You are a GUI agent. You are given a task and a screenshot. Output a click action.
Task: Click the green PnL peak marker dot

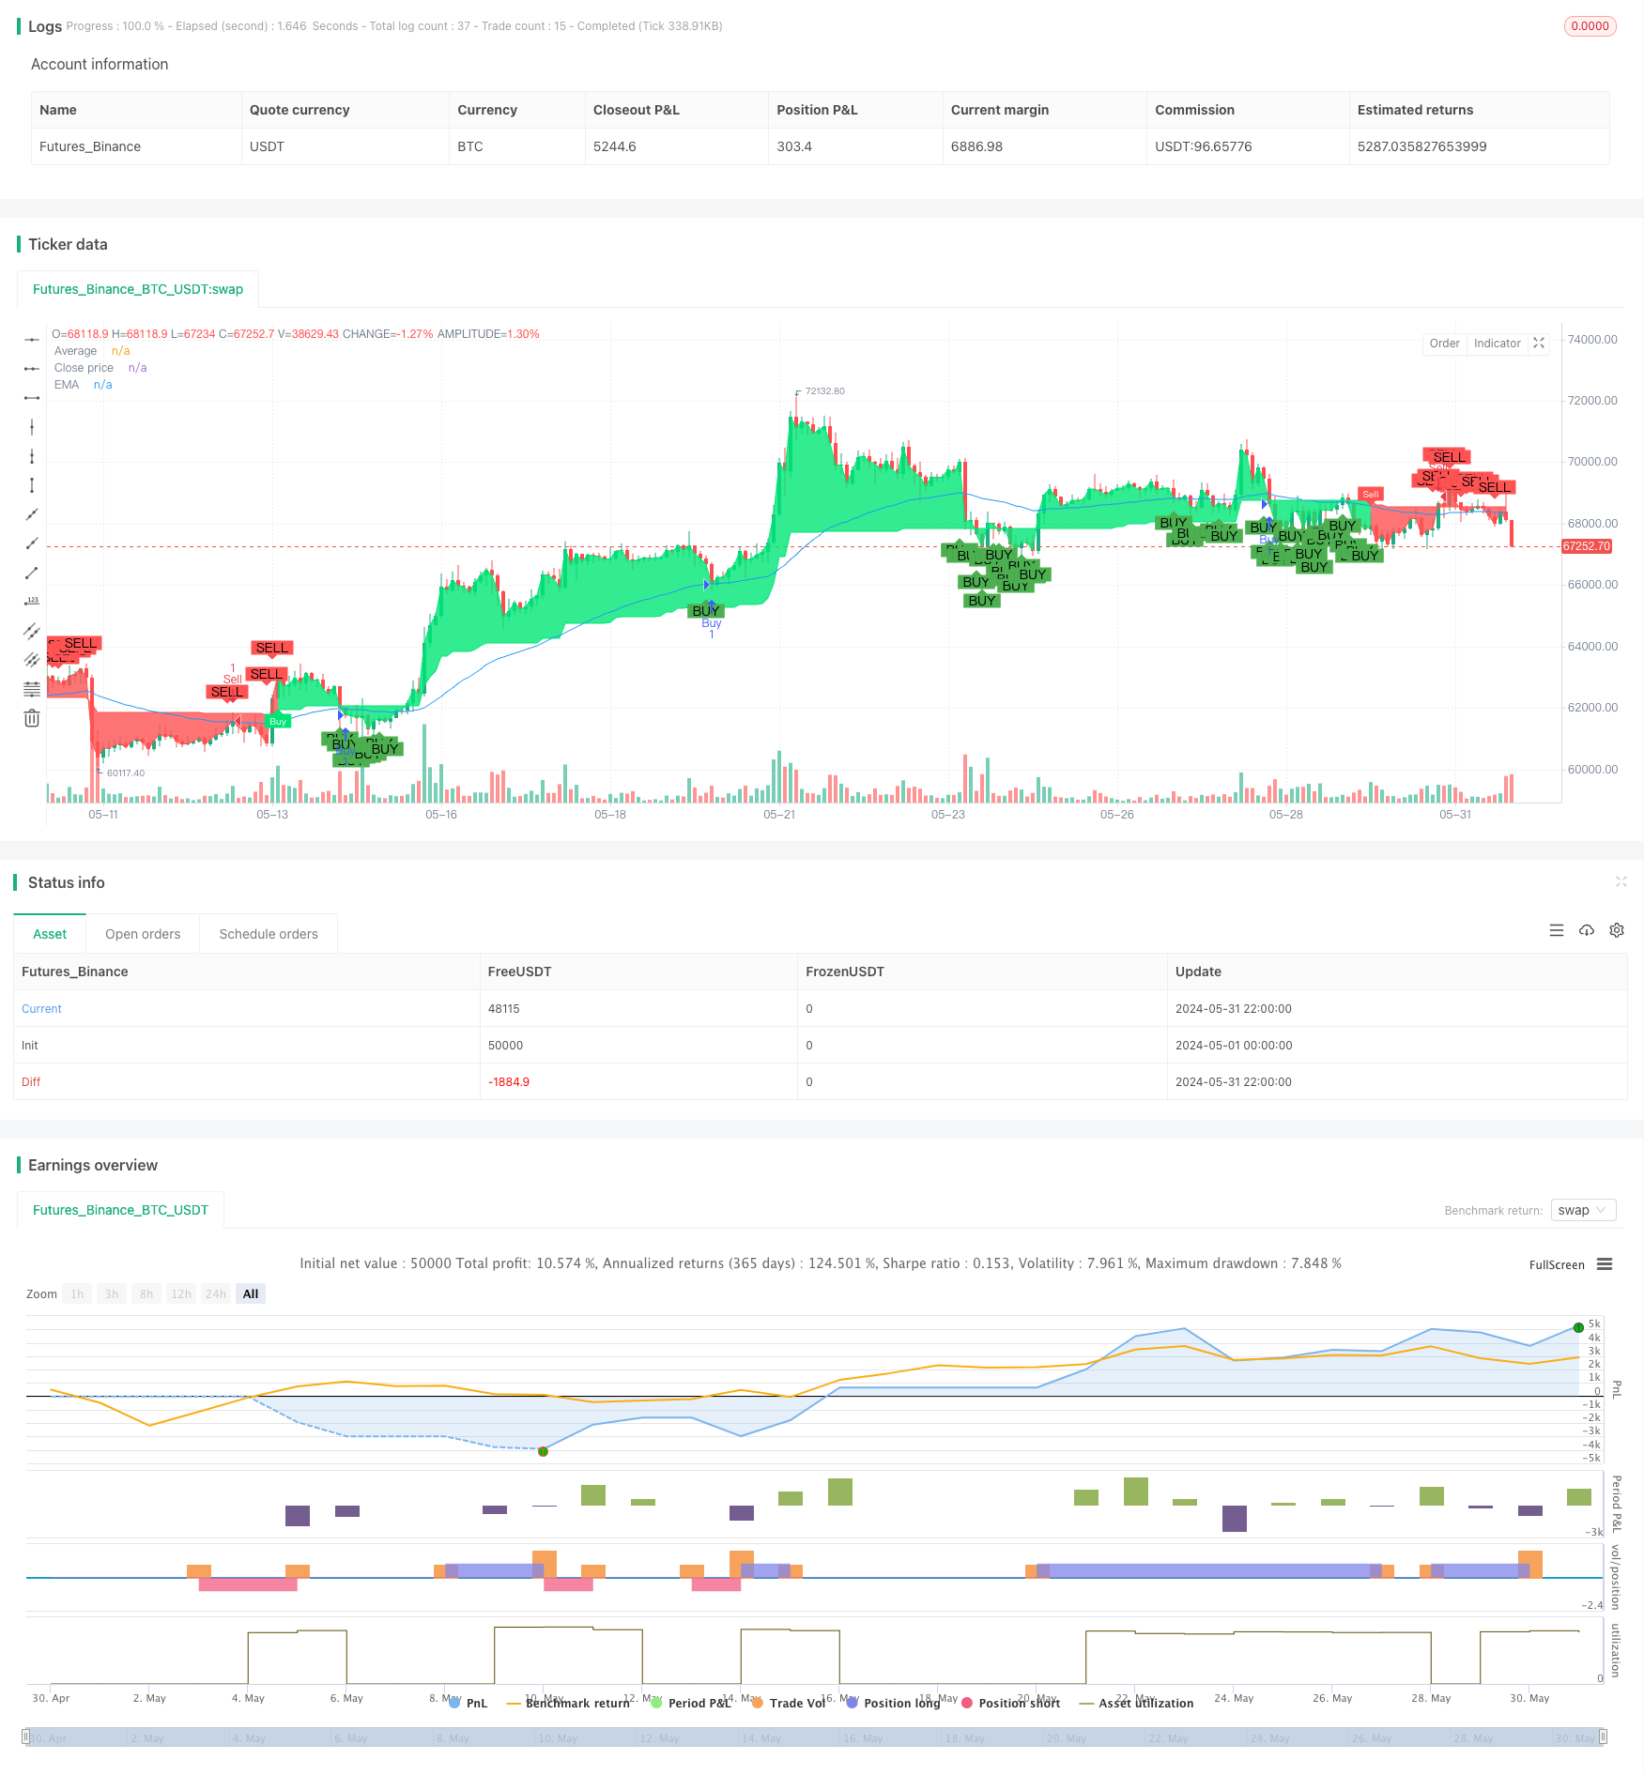(1578, 1327)
